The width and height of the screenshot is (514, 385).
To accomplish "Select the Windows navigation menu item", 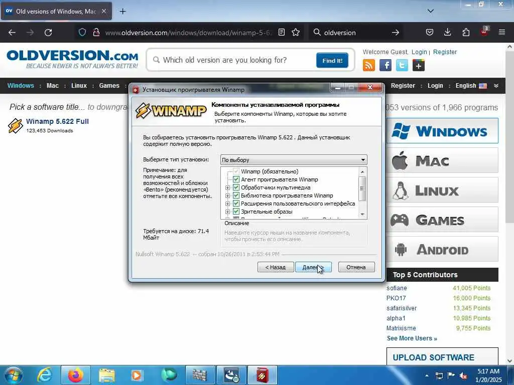I will [21, 86].
